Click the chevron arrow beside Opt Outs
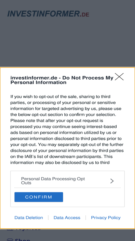The width and height of the screenshot is (135, 241). (x=112, y=181)
